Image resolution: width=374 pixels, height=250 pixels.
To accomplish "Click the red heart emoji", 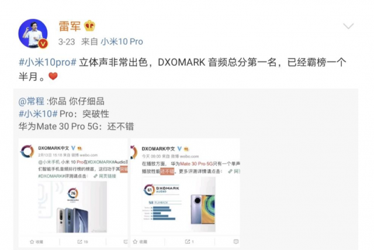I will click(53, 76).
